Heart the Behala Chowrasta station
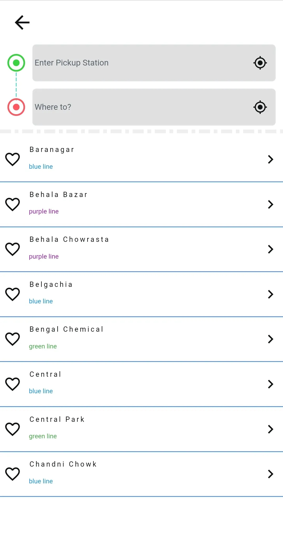This screenshot has height=552, width=283. (13, 249)
